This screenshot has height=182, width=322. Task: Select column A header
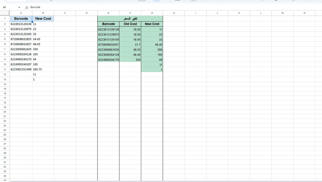[x=21, y=13]
